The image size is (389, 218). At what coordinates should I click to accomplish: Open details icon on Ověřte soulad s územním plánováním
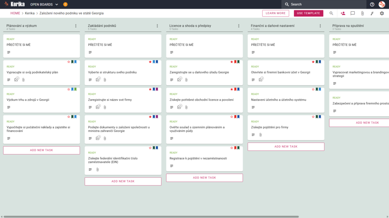[172, 139]
